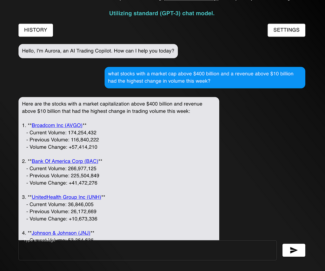Visit the Johnson & Johnson (JNJ) link
Image resolution: width=325 pixels, height=271 pixels.
coord(61,233)
